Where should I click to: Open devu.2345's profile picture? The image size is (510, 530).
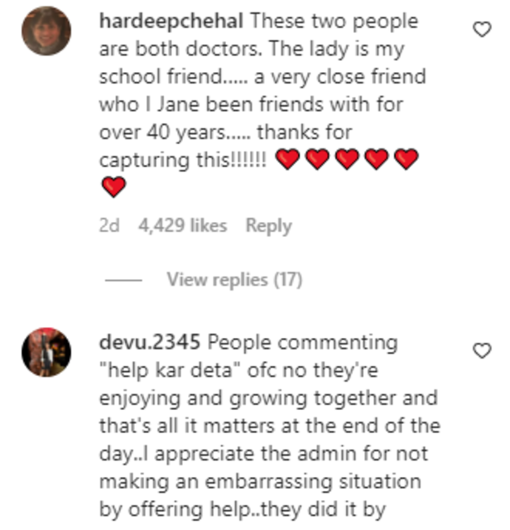tap(46, 352)
